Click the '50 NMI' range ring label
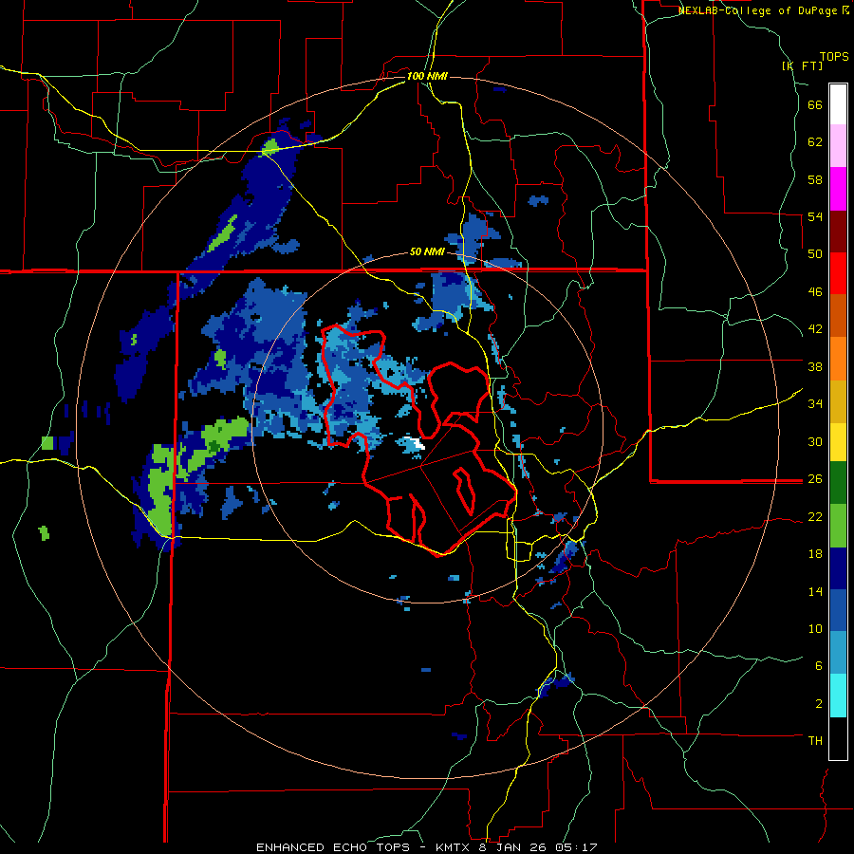Screen dimensions: 854x854 [x=427, y=252]
